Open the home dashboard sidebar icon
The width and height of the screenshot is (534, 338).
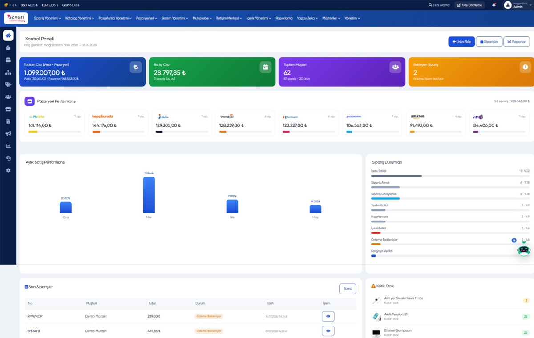click(8, 35)
